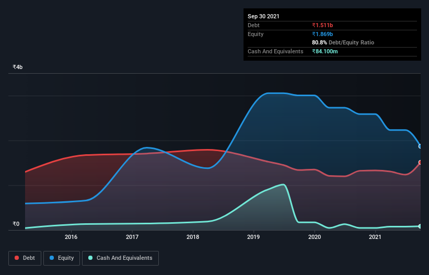The height and width of the screenshot is (275, 429).
Task: Click the Sep 30 2021 tooltip date
Action: (263, 16)
